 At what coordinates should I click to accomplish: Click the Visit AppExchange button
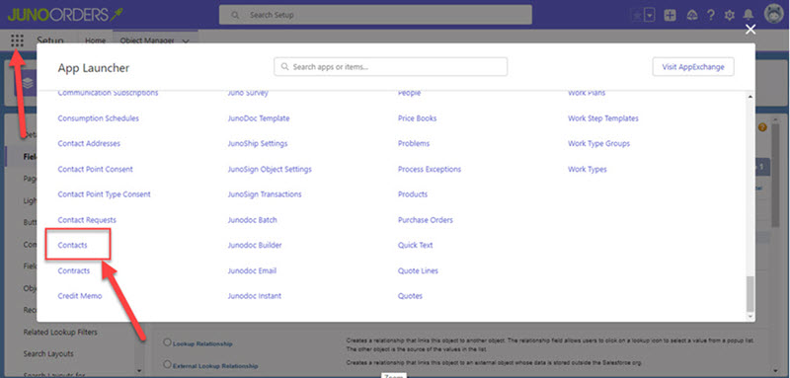tap(693, 66)
